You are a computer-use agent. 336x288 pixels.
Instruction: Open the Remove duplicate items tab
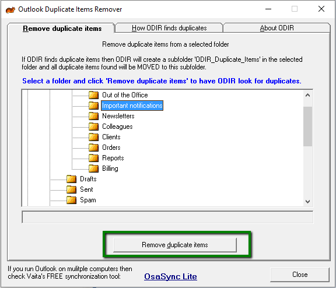click(62, 29)
